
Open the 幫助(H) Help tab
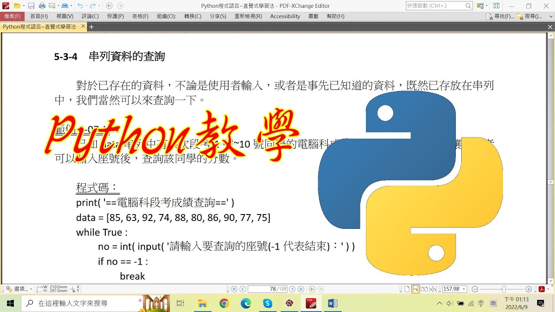tap(336, 16)
